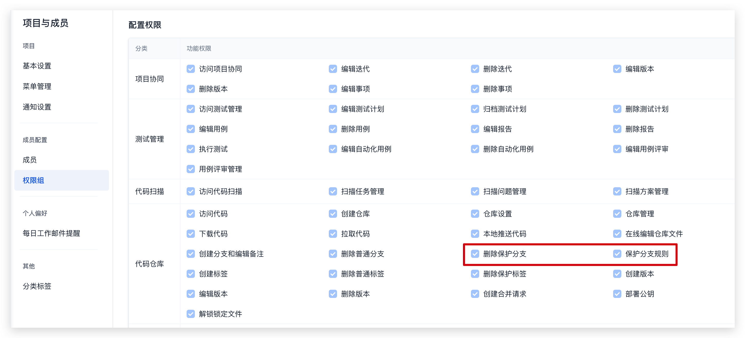Toggle 编辑版本 in 项目协同 row
The height and width of the screenshot is (338, 745).
(x=617, y=69)
